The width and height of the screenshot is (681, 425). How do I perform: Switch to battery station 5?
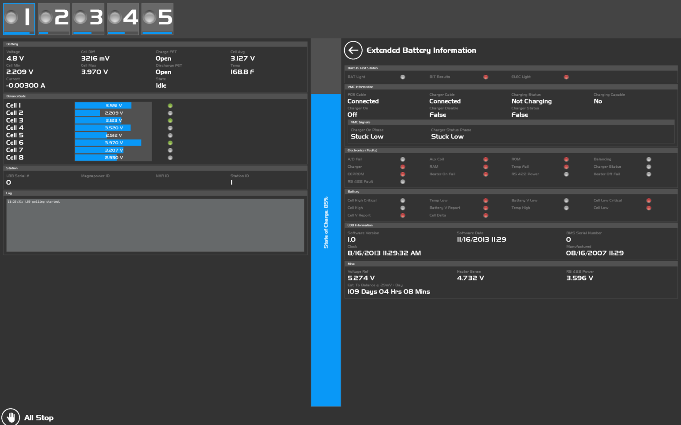pos(157,19)
